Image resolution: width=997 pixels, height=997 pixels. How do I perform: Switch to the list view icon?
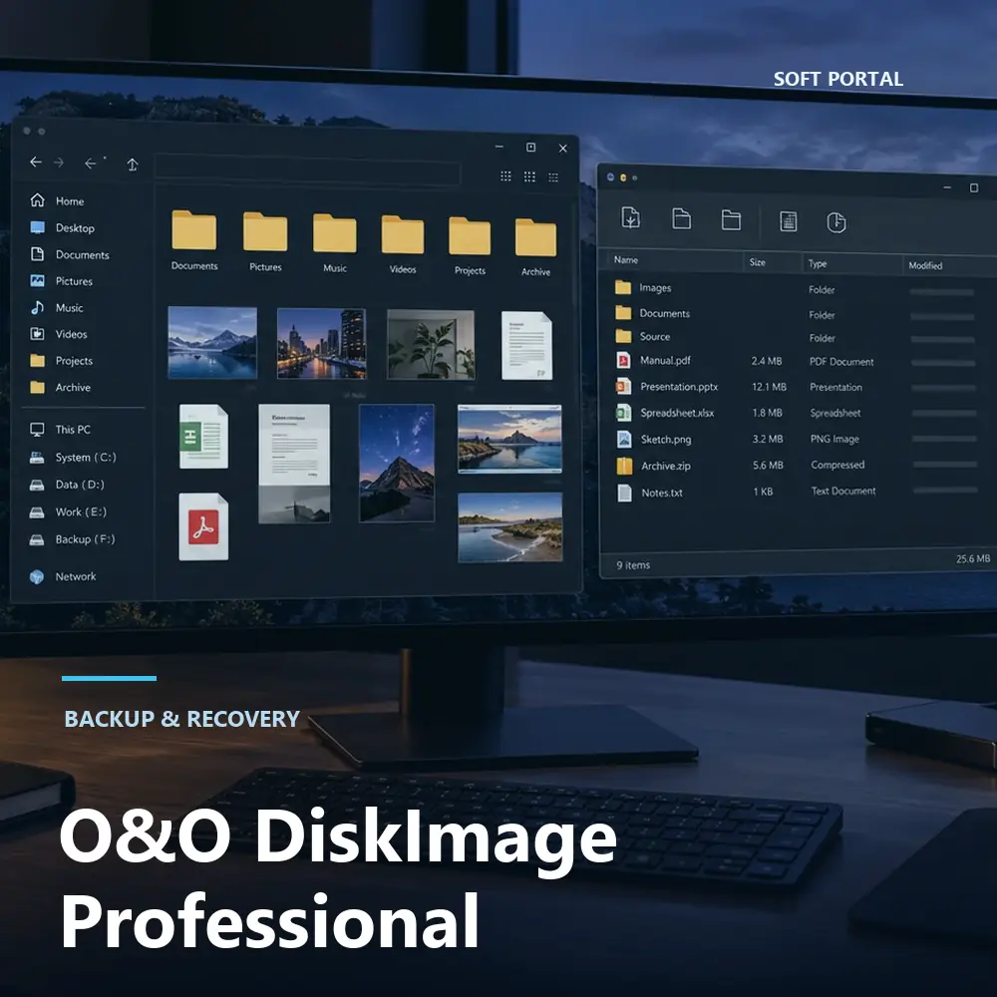553,177
